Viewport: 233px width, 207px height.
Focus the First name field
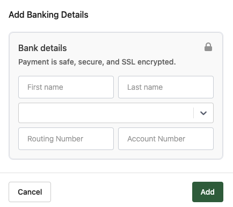(x=66, y=87)
